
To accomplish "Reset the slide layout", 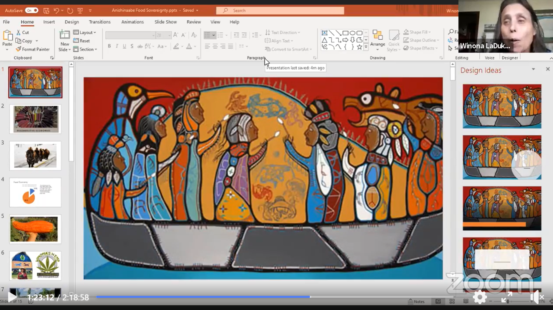I will tap(82, 41).
